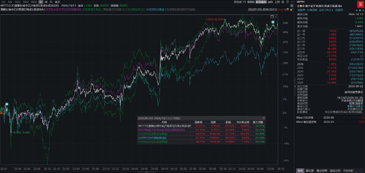Click the 指数型 tag
Viewport: 365px width, 173px height.
click(301, 10)
